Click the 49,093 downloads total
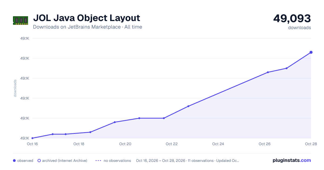This screenshot has width=324, height=170. point(292,18)
